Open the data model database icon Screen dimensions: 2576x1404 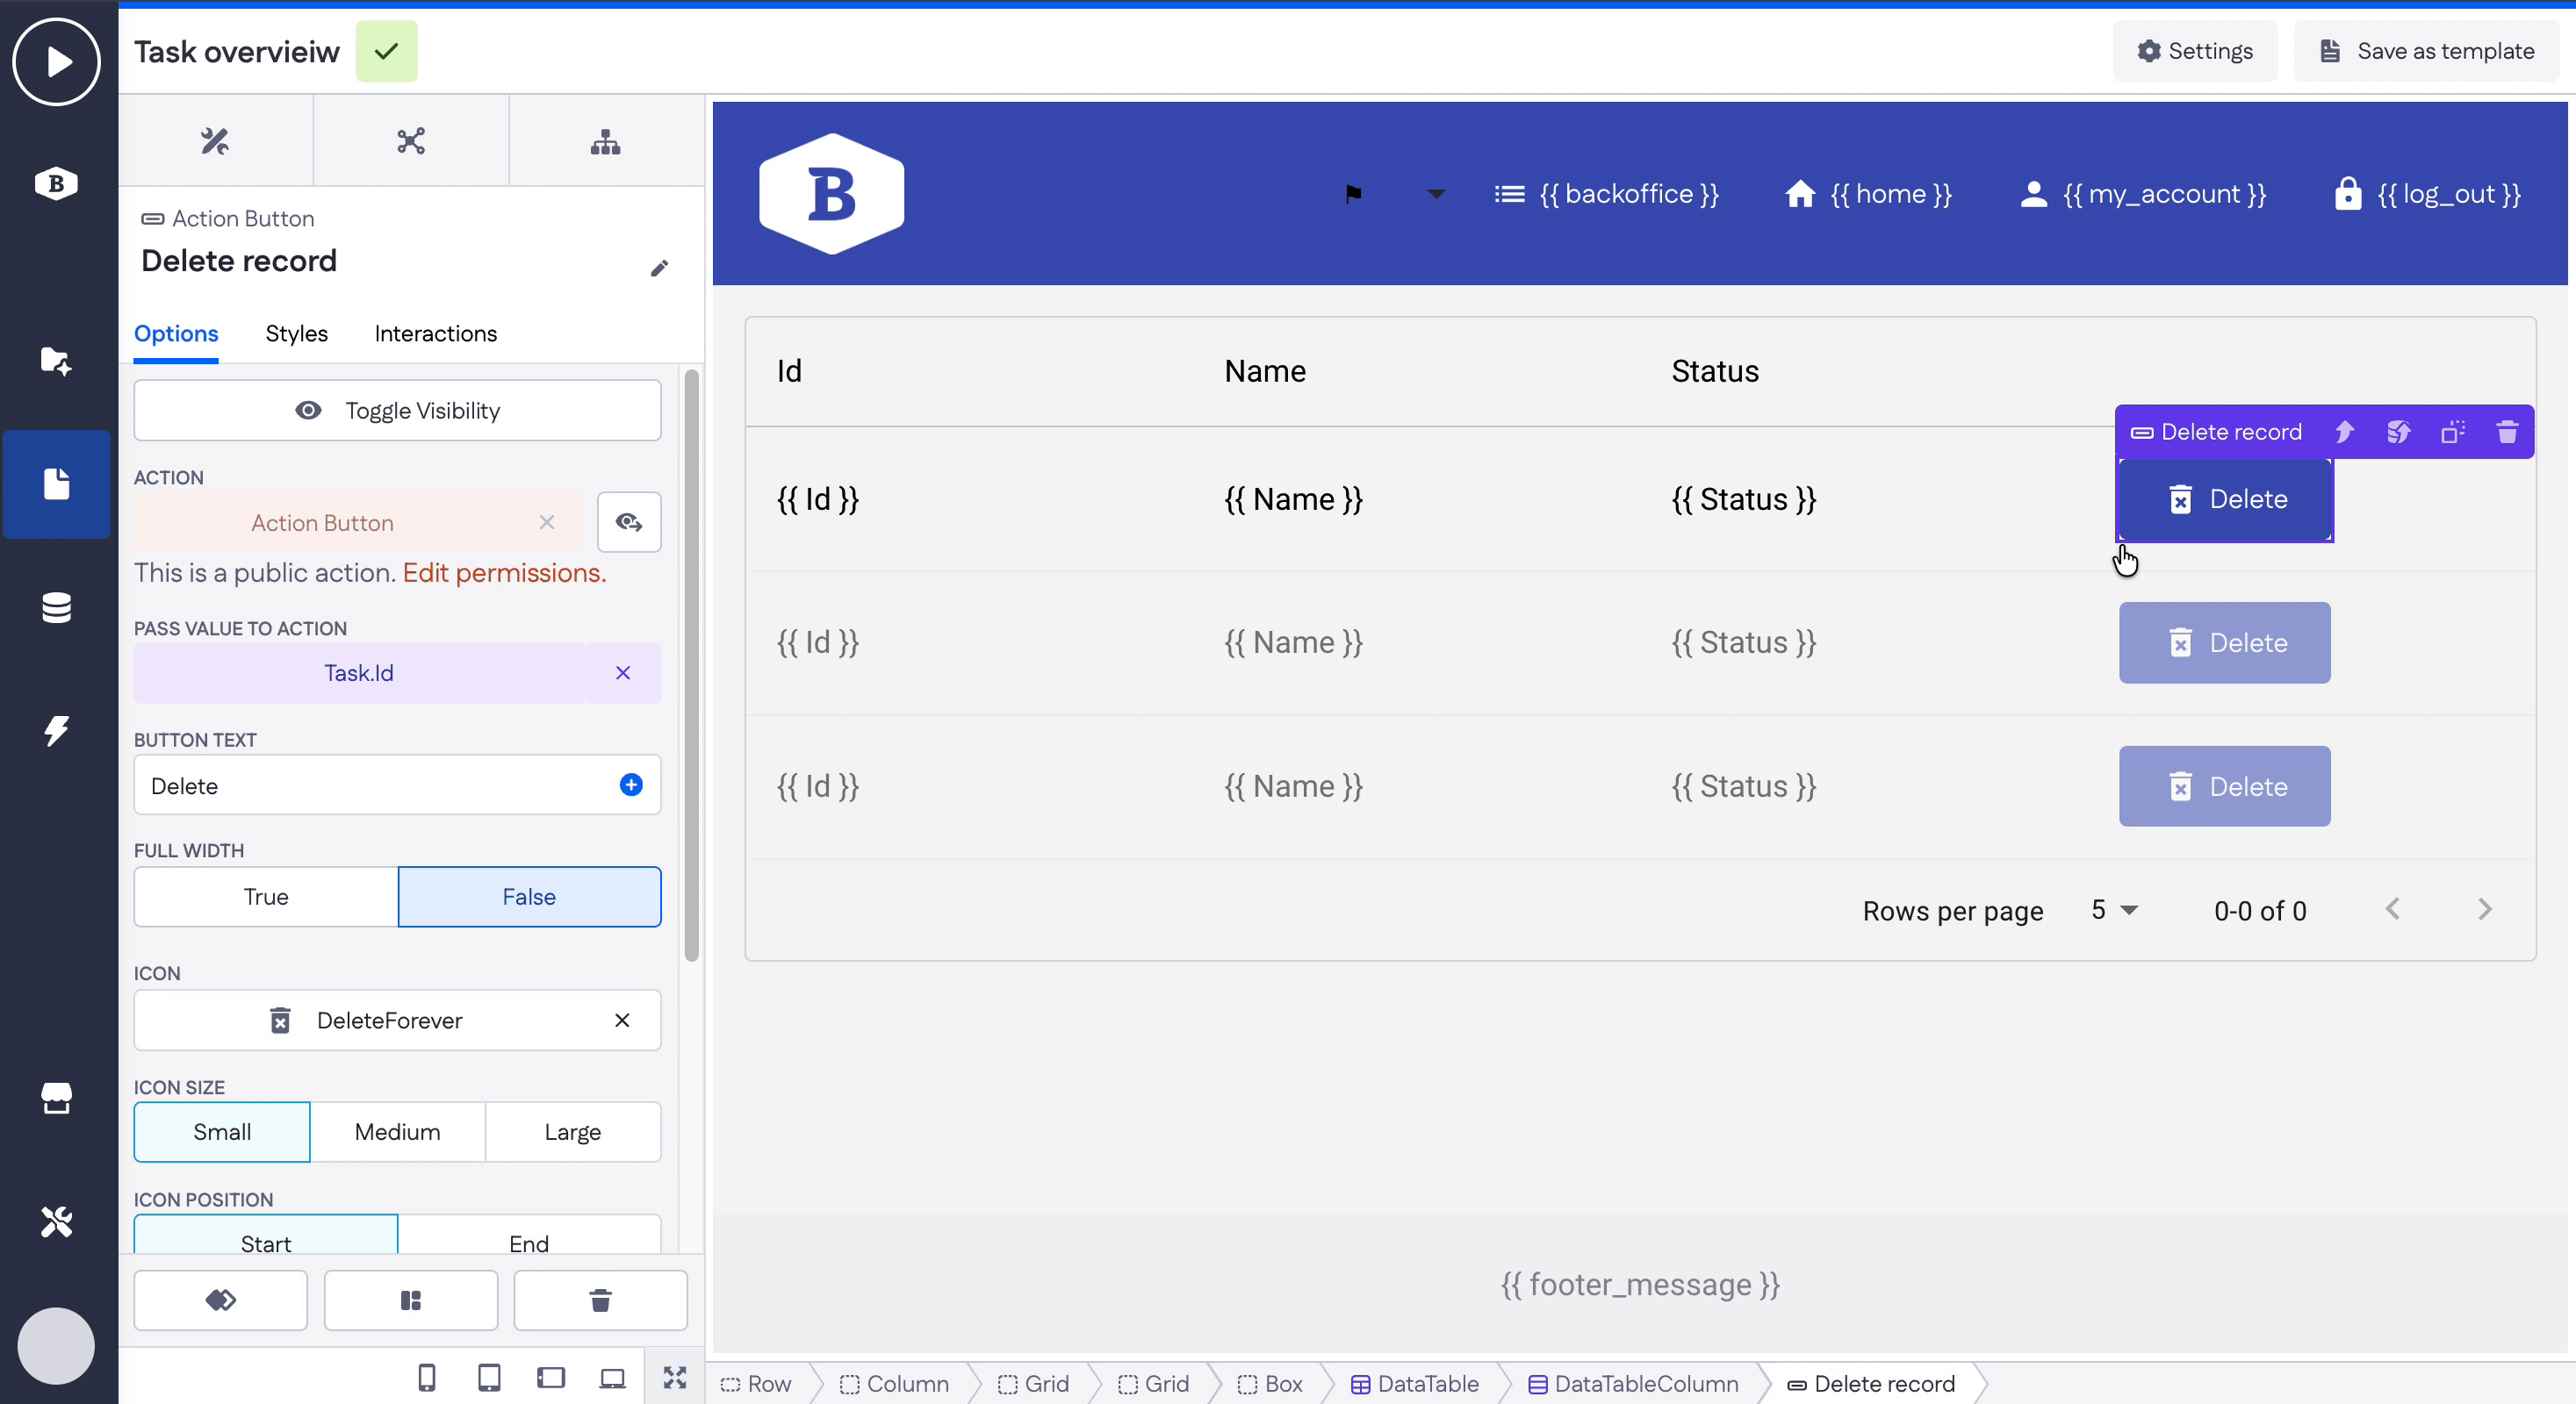56,607
